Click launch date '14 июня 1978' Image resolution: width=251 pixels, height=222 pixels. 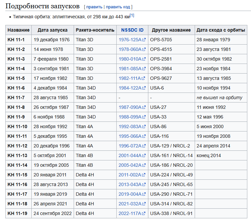(48, 49)
